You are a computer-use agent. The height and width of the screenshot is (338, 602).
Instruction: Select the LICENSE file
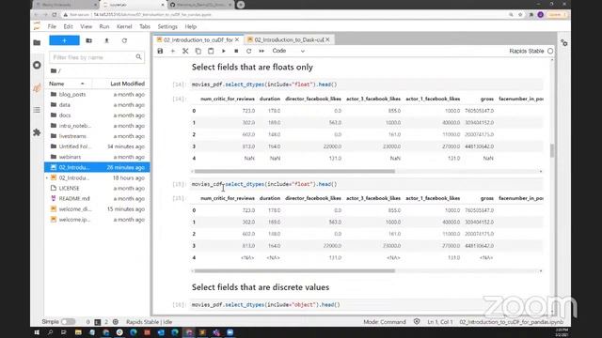point(97,188)
